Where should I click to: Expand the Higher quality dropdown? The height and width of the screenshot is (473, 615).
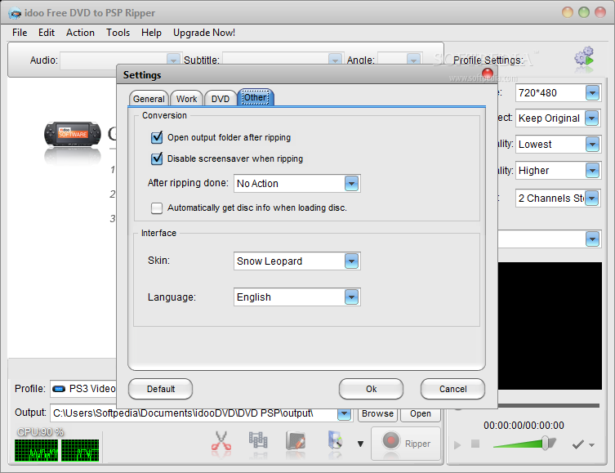pyautogui.click(x=592, y=171)
